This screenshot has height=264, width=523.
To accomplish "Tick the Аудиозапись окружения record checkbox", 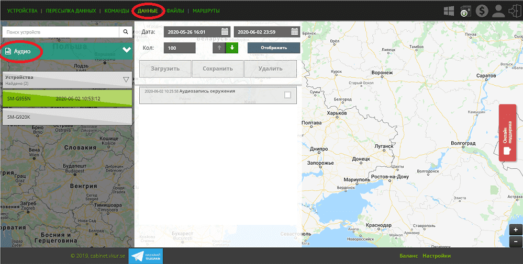I will point(287,95).
